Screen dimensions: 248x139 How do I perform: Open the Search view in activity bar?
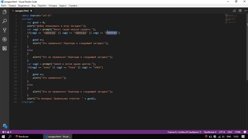tap(5, 21)
